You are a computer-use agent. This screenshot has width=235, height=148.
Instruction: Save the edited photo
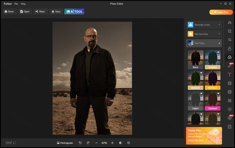pyautogui.click(x=56, y=11)
